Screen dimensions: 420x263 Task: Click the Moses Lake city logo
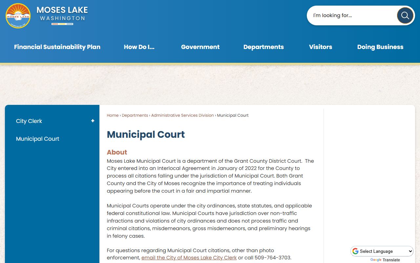tap(18, 16)
